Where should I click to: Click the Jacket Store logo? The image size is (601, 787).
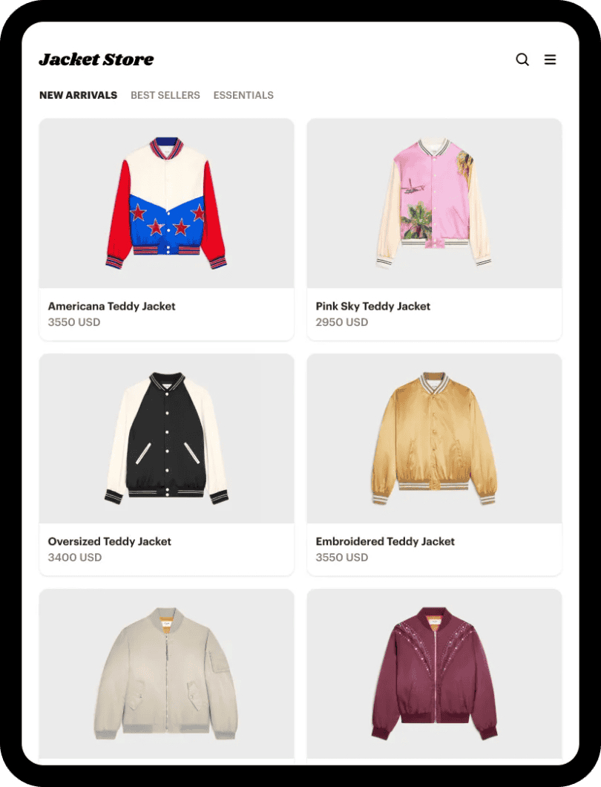click(x=96, y=59)
